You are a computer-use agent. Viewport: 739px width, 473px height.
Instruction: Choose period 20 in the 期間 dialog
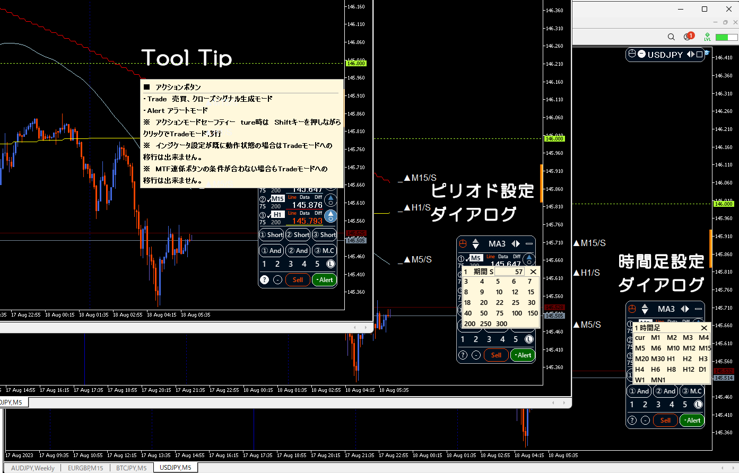click(x=484, y=303)
